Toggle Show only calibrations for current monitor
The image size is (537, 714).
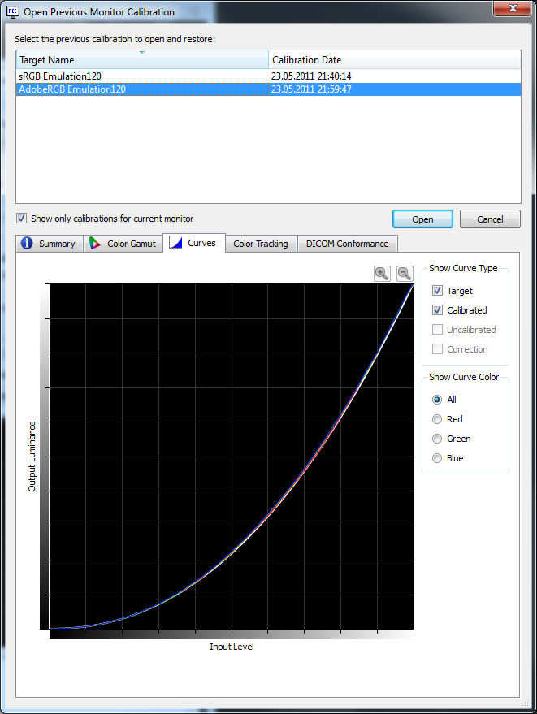click(23, 219)
